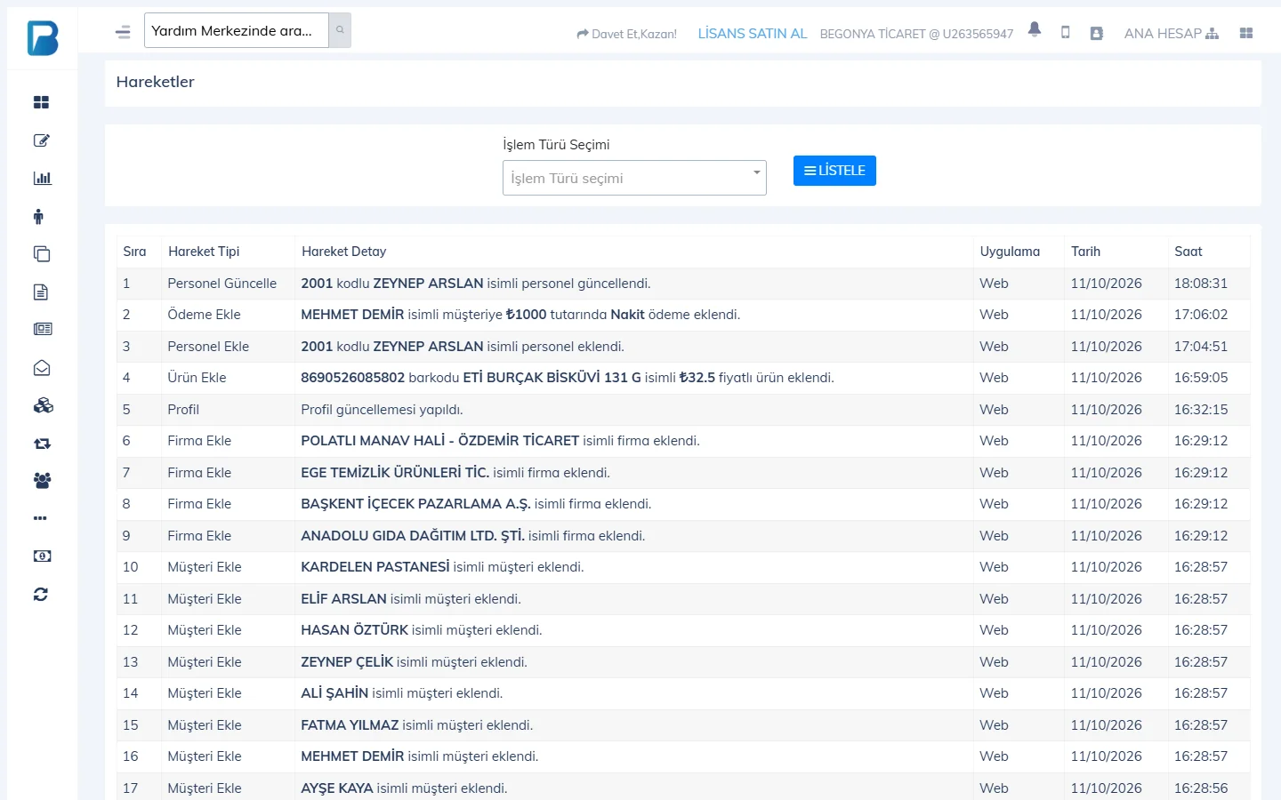Image resolution: width=1281 pixels, height=800 pixels.
Task: Click the LİSANS SATIN AL link
Action: coord(753,33)
